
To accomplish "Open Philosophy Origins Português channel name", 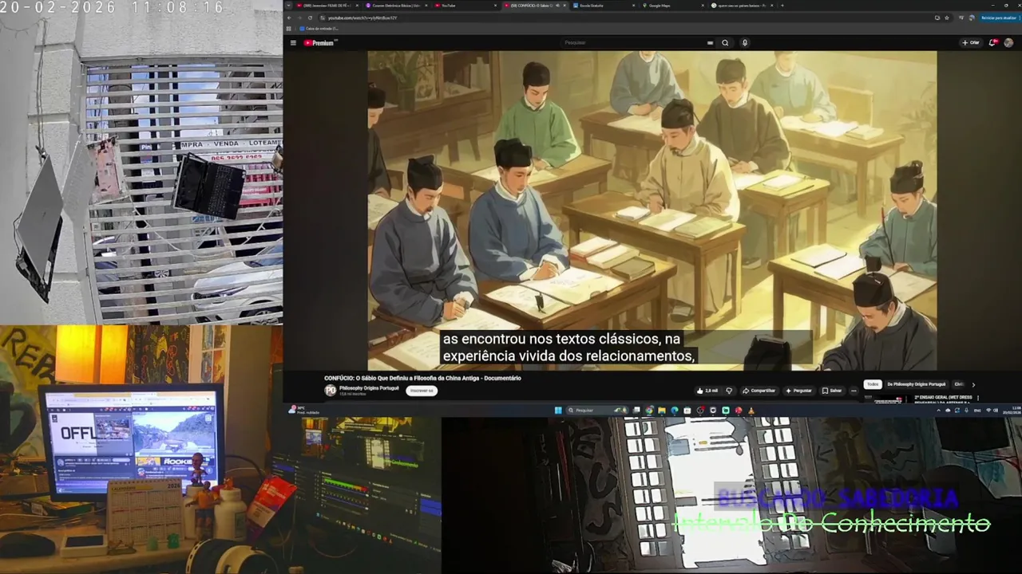I will (369, 388).
